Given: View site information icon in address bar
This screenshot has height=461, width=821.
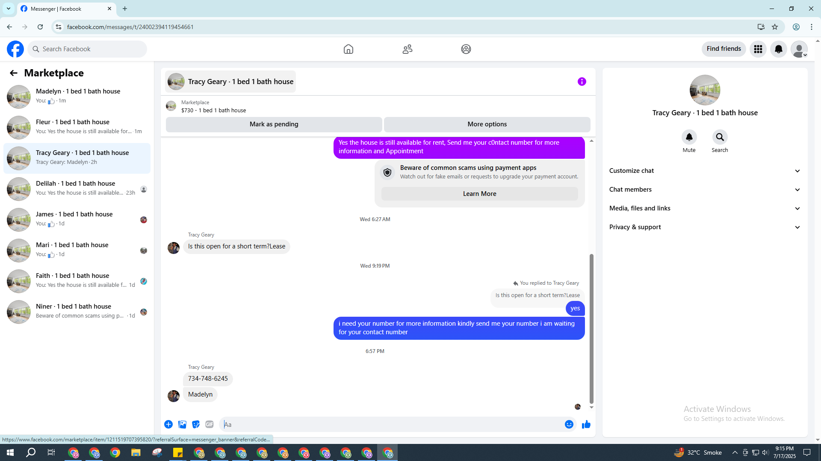Looking at the screenshot, I should pyautogui.click(x=59, y=27).
